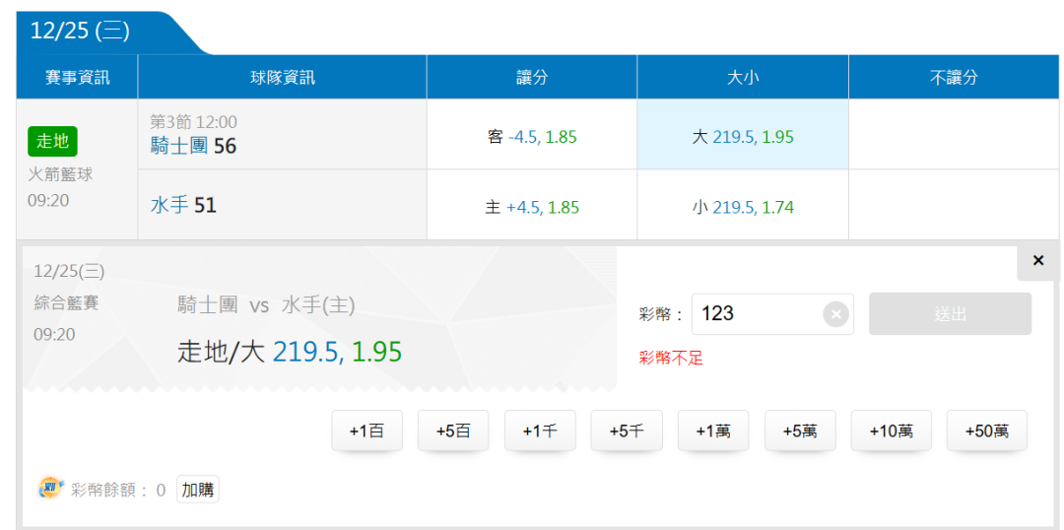Choose the 大 219.5, 1.95 over odds
The width and height of the screenshot is (1064, 530).
(743, 137)
